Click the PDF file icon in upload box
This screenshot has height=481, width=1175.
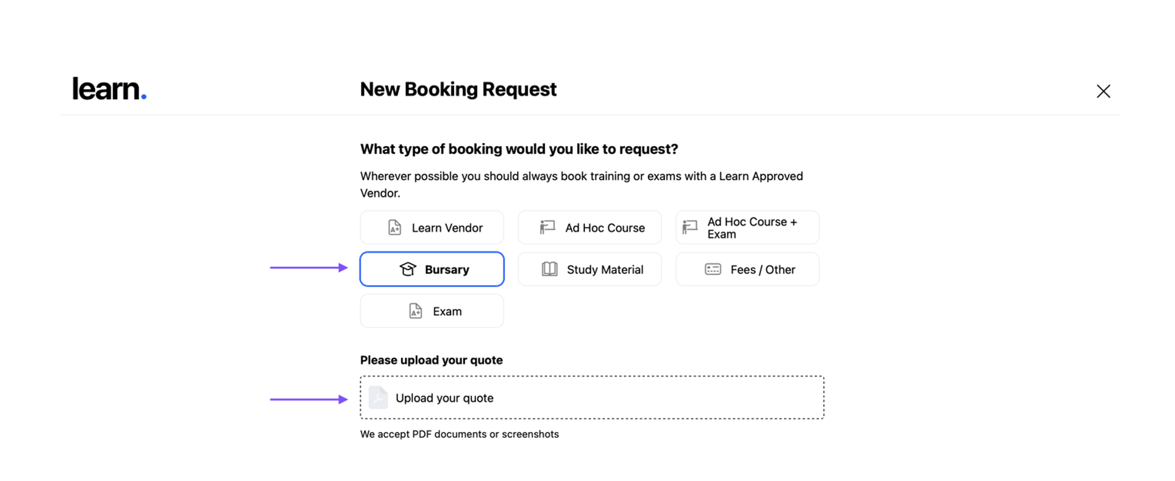pyautogui.click(x=378, y=398)
